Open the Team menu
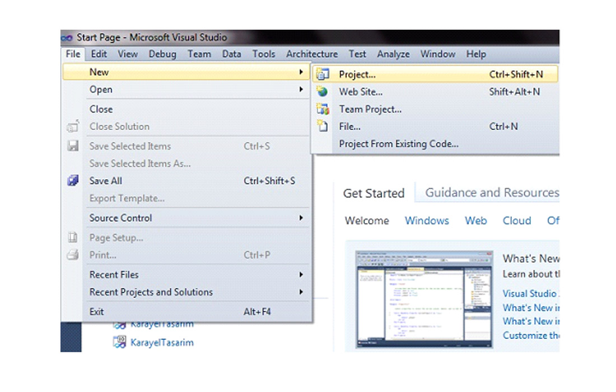Screen dimensions: 616x392 tap(199, 54)
